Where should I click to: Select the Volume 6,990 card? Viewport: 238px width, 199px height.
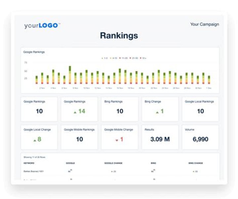coord(200,137)
